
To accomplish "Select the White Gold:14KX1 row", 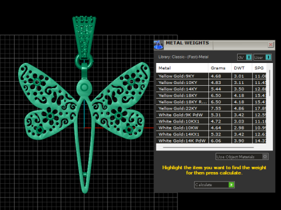I will coord(211,134).
